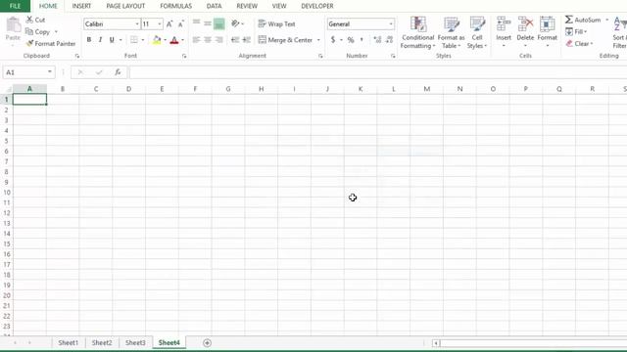Image resolution: width=627 pixels, height=352 pixels.
Task: Open the FILE tab
Action: pyautogui.click(x=15, y=6)
